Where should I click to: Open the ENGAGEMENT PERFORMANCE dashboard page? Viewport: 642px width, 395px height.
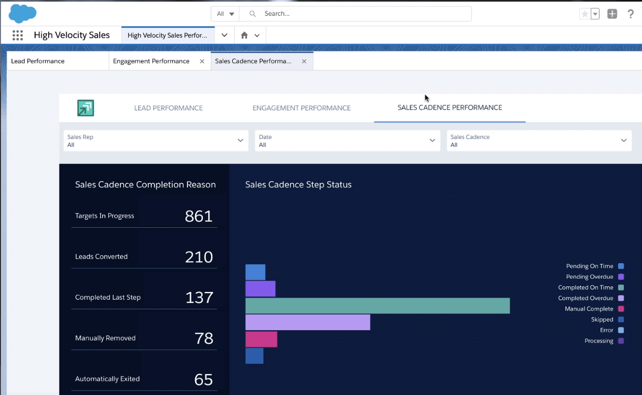coord(301,108)
